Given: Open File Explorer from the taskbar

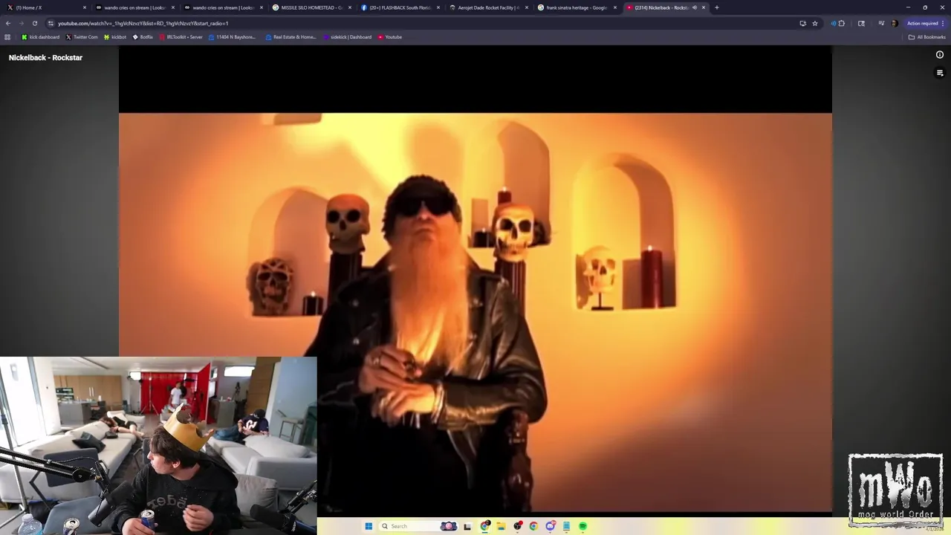Looking at the screenshot, I should tap(502, 526).
